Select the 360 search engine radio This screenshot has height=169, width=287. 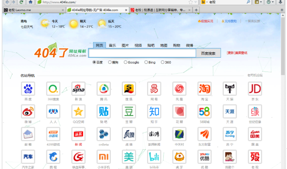click(162, 62)
